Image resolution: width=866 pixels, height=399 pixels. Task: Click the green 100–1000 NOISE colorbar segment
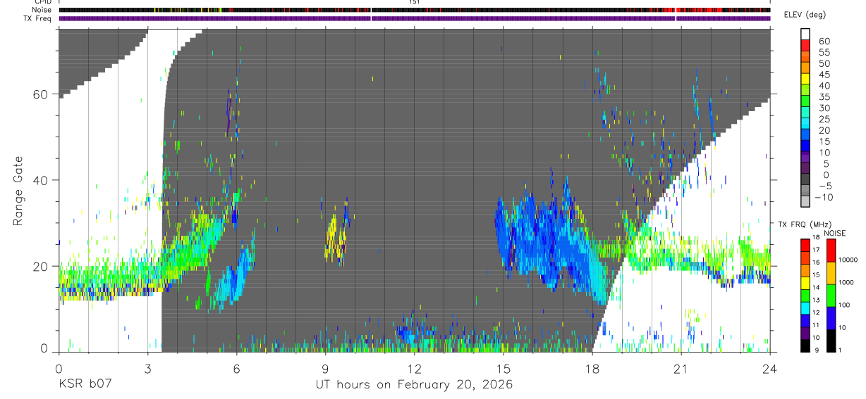point(831,295)
